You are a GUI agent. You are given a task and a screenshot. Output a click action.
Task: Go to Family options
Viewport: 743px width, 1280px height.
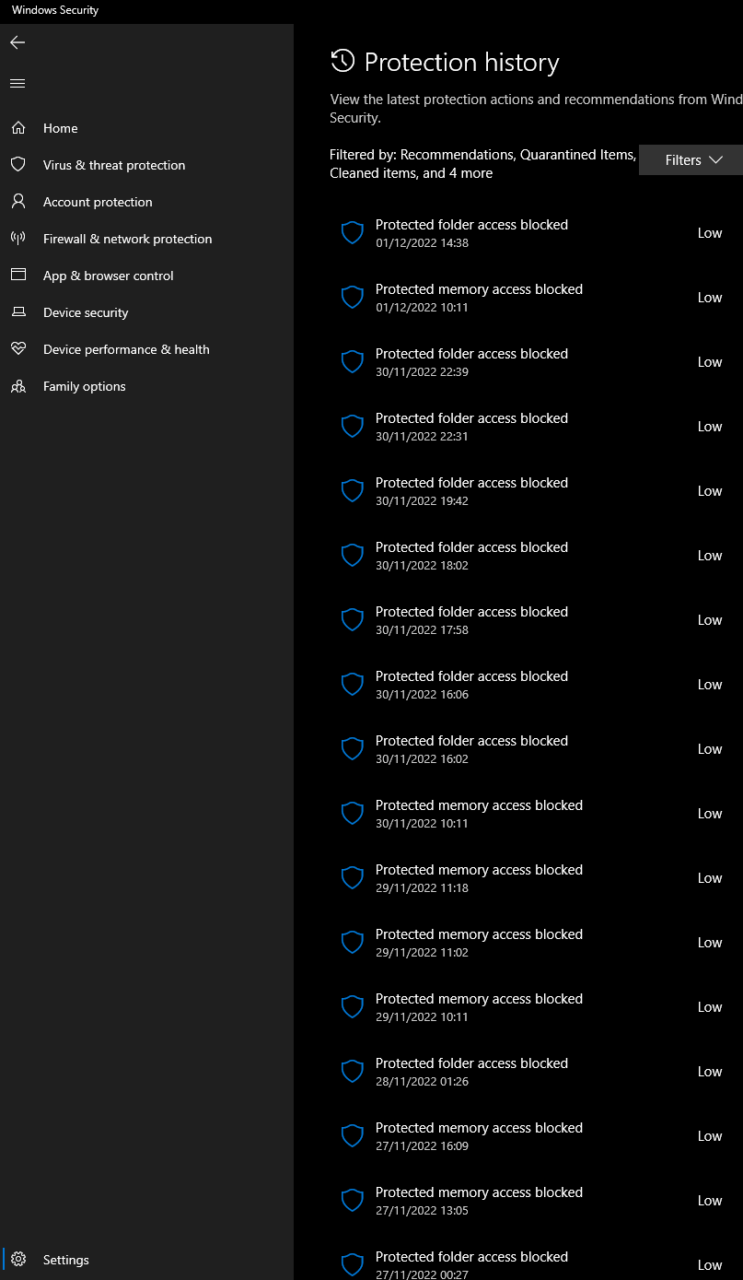pyautogui.click(x=147, y=386)
